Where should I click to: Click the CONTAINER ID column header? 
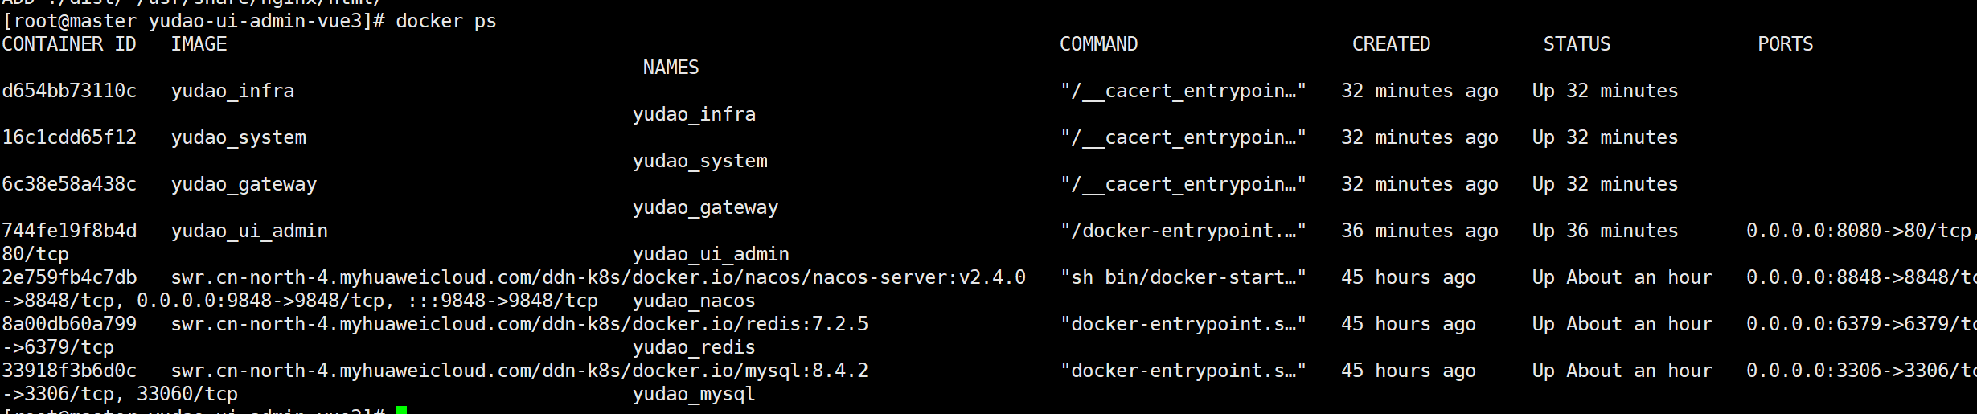click(x=68, y=44)
